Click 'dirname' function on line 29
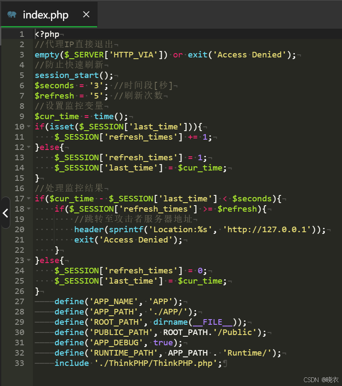Viewport: 342px width, 386px height. pos(170,322)
